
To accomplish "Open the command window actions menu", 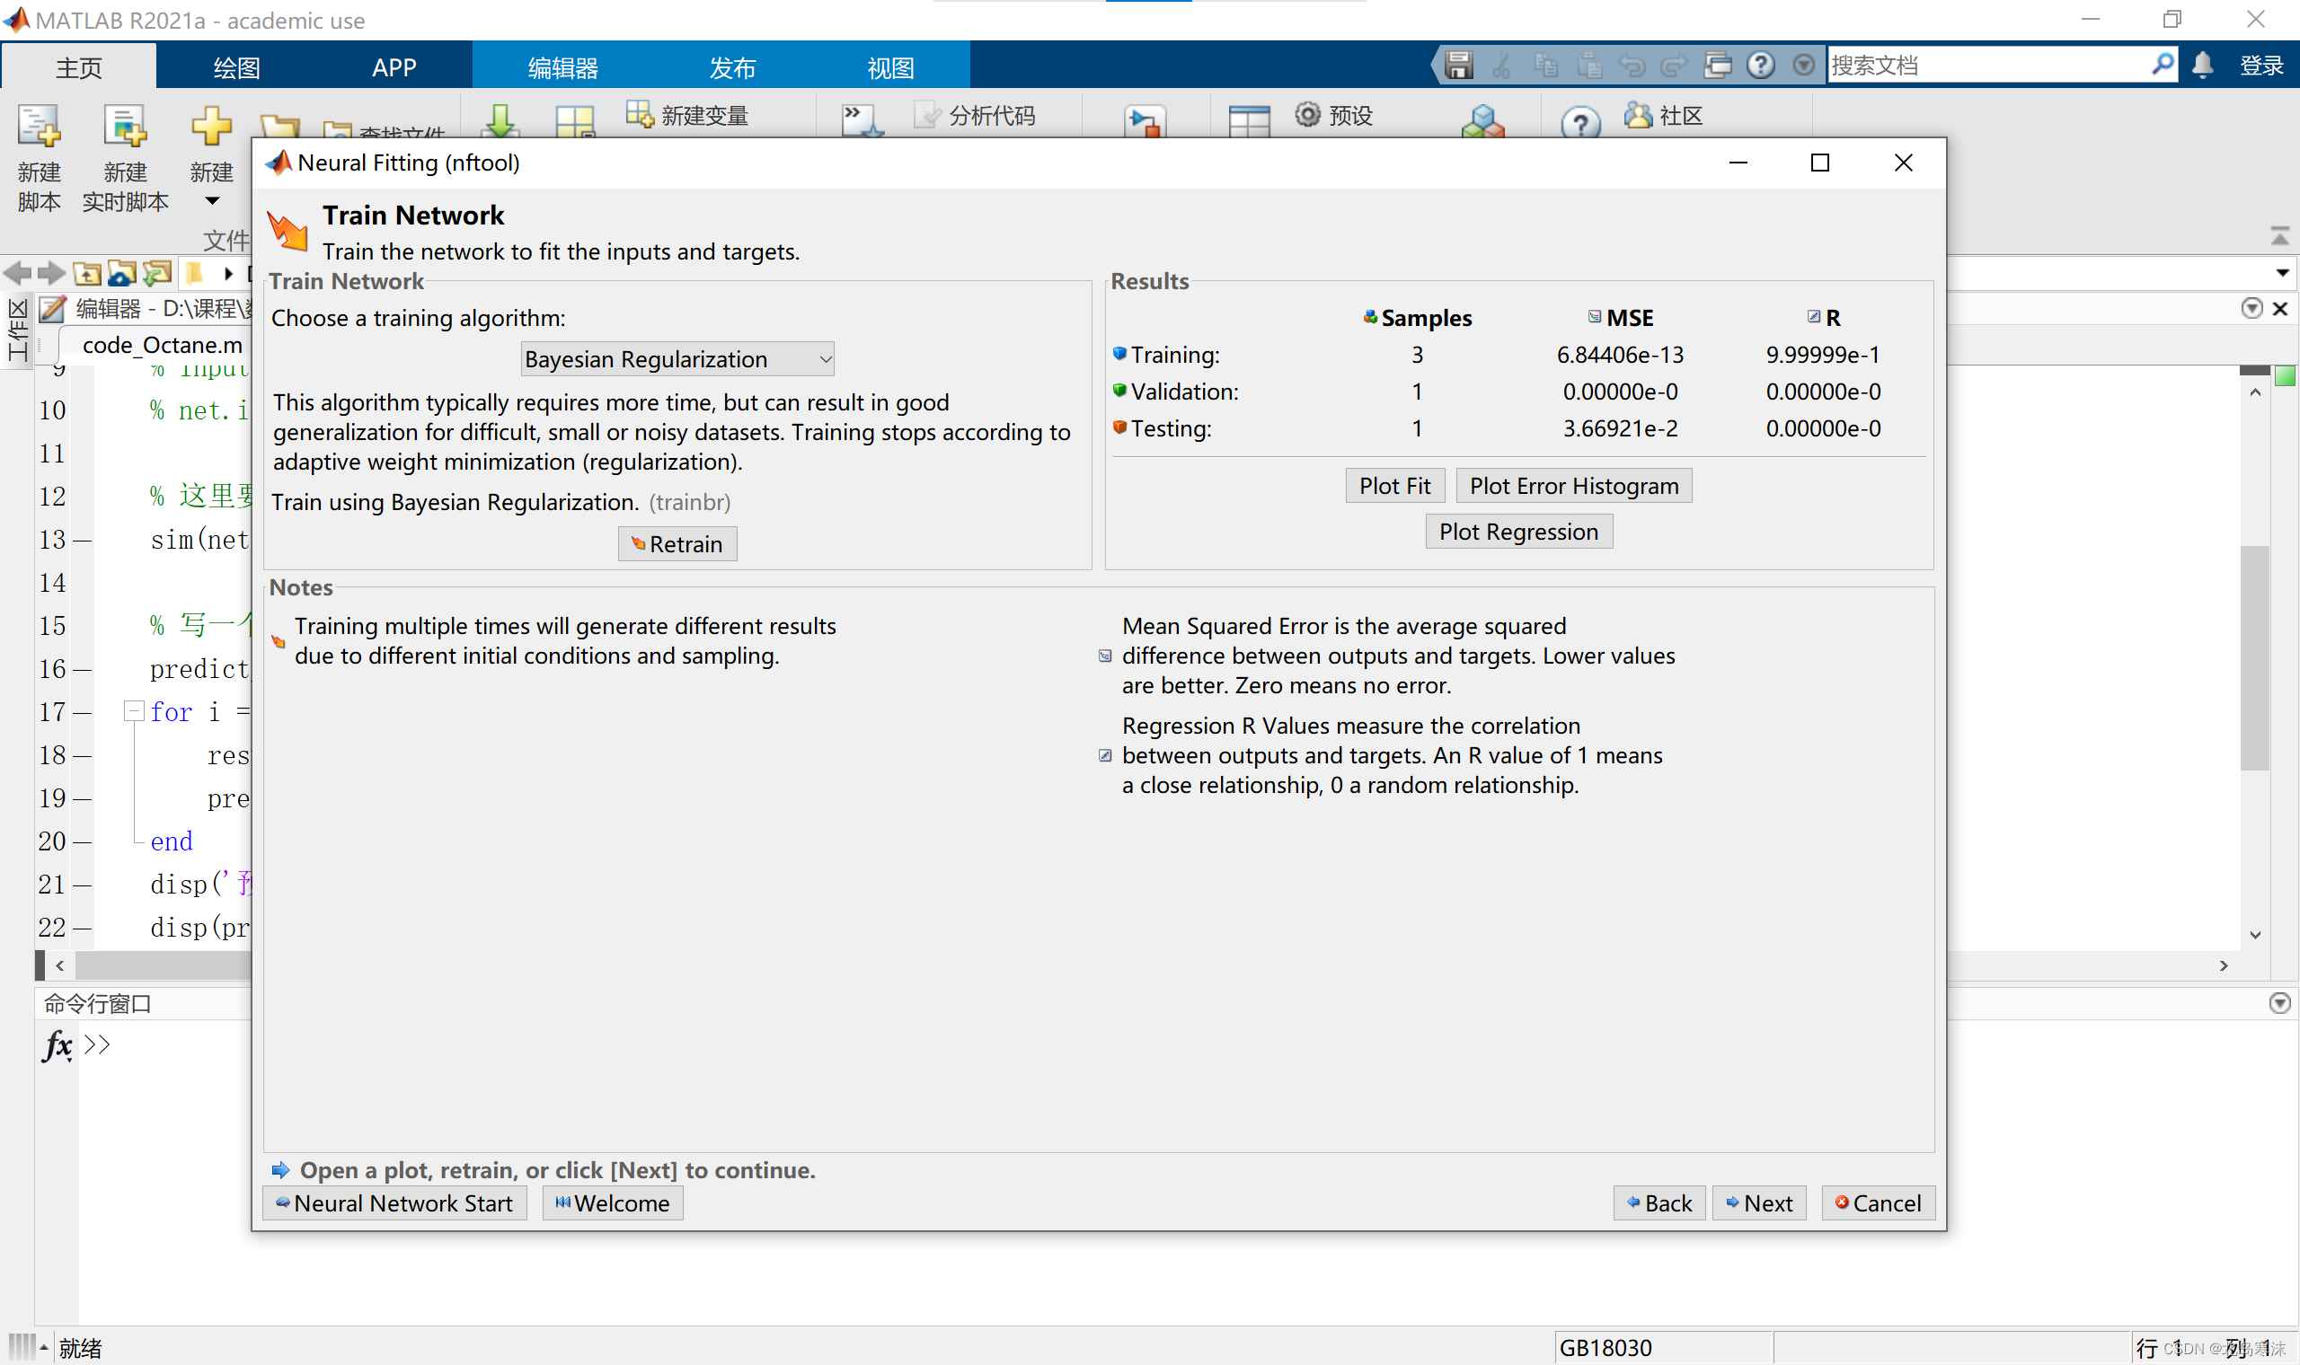I will click(x=2278, y=1003).
